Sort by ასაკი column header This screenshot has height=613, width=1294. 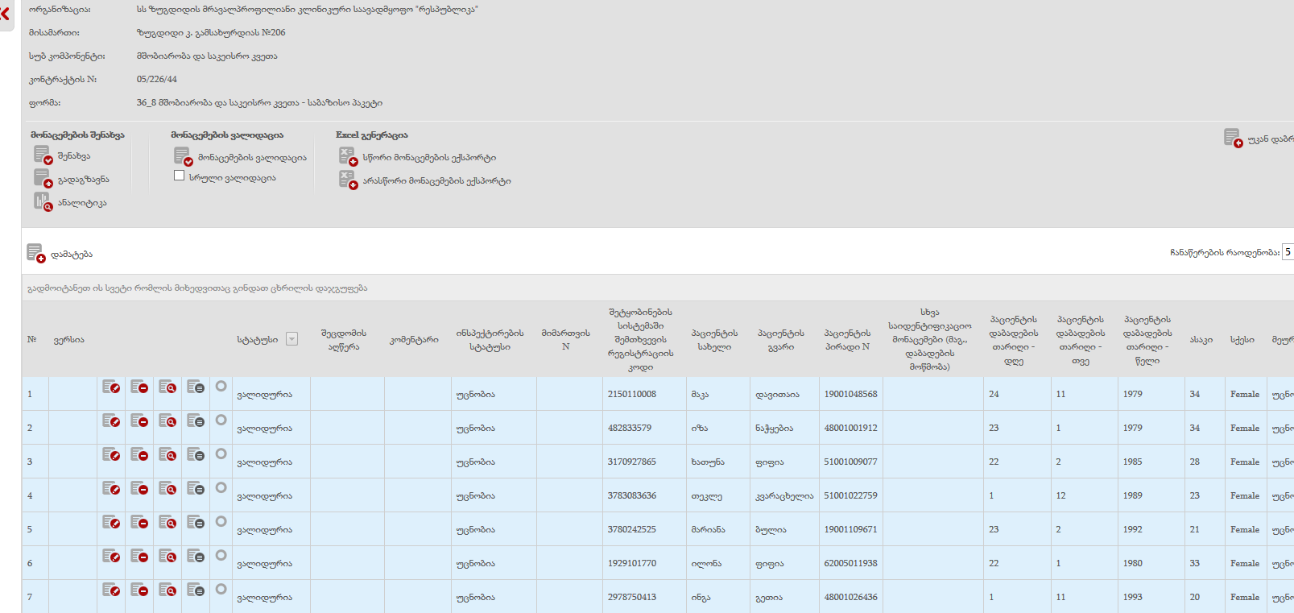click(1201, 339)
